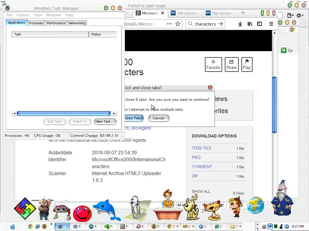
Task: Click the Status column header
Action: pos(103,34)
